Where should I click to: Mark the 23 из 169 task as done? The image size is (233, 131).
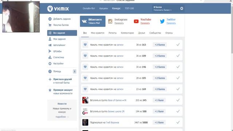pos(178,89)
